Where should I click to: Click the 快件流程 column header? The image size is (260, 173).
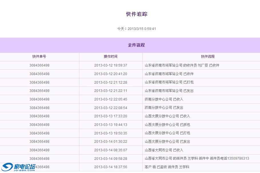tap(207, 57)
